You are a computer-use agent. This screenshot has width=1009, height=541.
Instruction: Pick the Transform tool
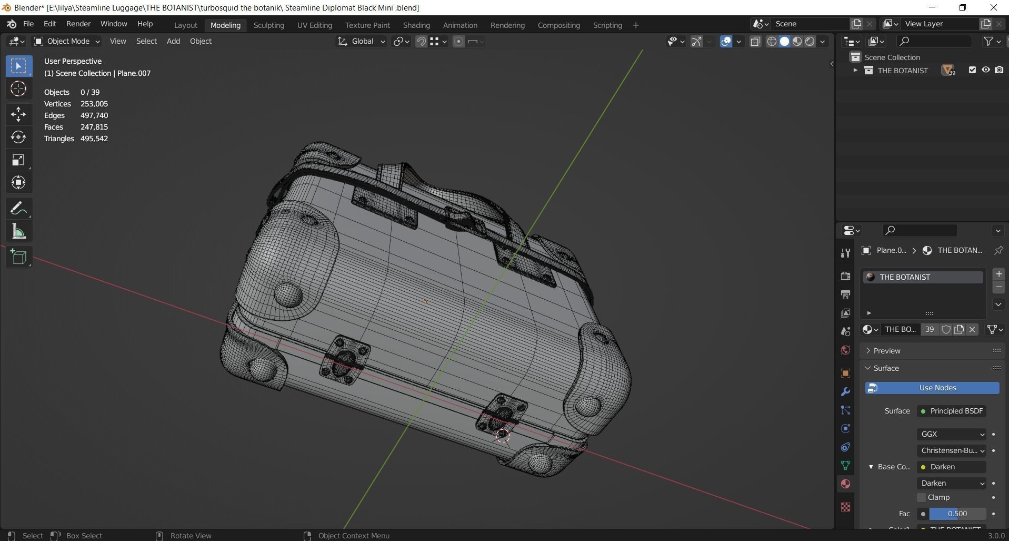point(18,182)
